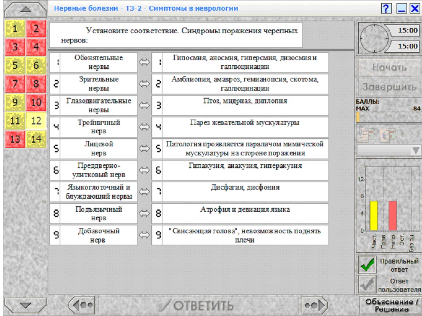Toggle the Ответ пользователя checkmark
The height and width of the screenshot is (316, 422).
click(x=367, y=284)
